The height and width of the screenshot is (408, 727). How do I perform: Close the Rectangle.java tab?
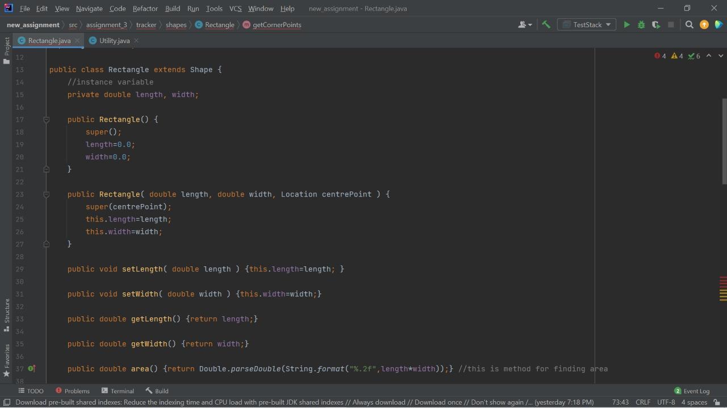pos(77,41)
